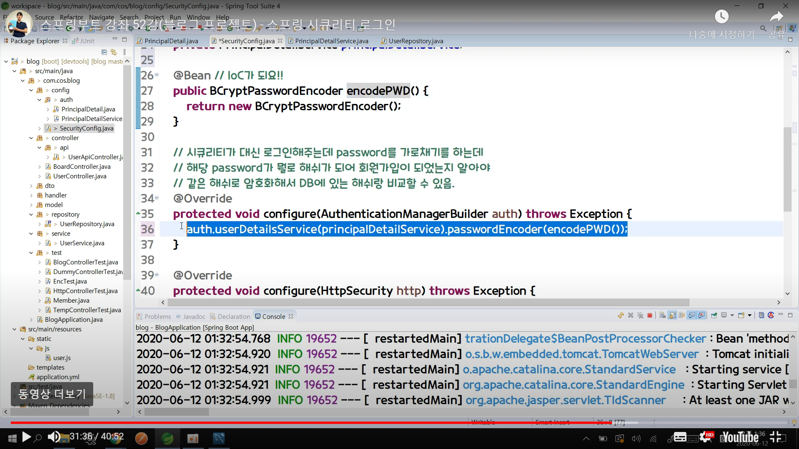This screenshot has height=449, width=799.
Task: Open the Problems tab
Action: [x=154, y=316]
